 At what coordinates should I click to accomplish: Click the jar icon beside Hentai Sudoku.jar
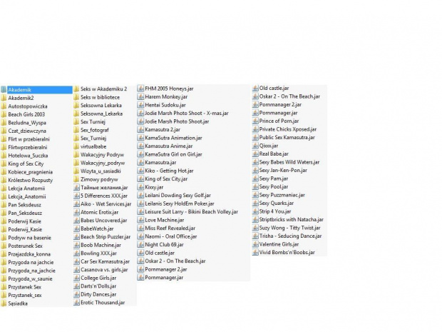click(x=140, y=105)
